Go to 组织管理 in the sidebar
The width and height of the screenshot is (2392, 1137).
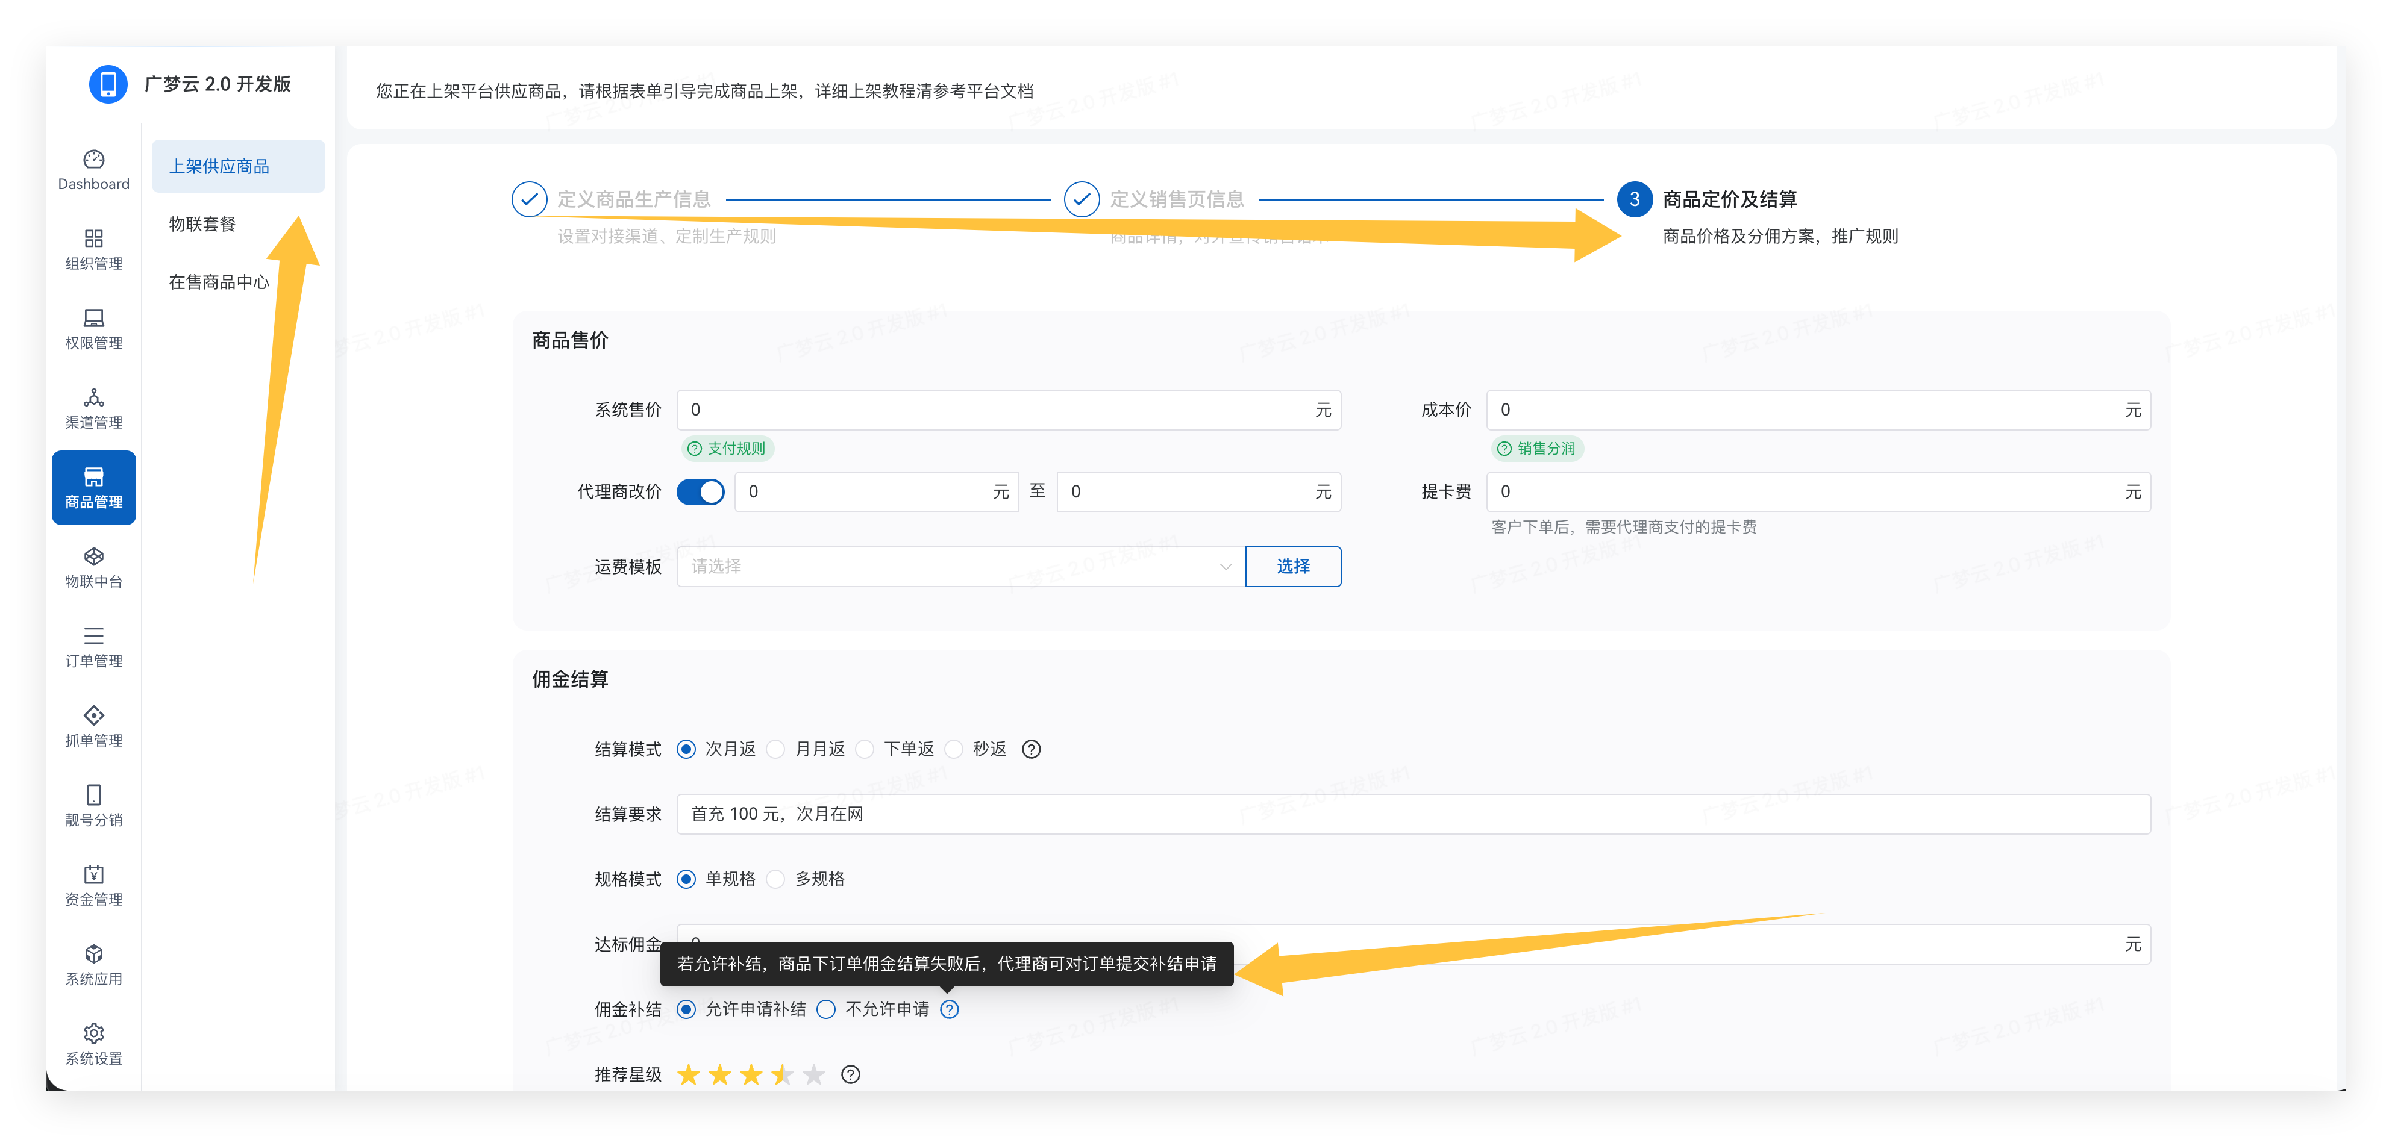coord(94,250)
